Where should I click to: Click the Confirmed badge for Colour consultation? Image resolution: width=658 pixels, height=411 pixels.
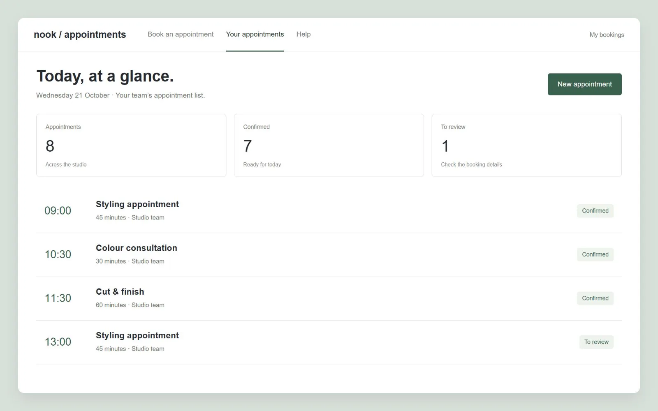pyautogui.click(x=595, y=254)
